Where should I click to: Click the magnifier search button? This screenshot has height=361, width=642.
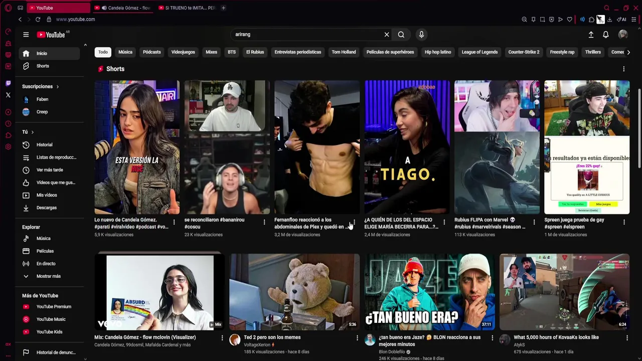tap(401, 35)
